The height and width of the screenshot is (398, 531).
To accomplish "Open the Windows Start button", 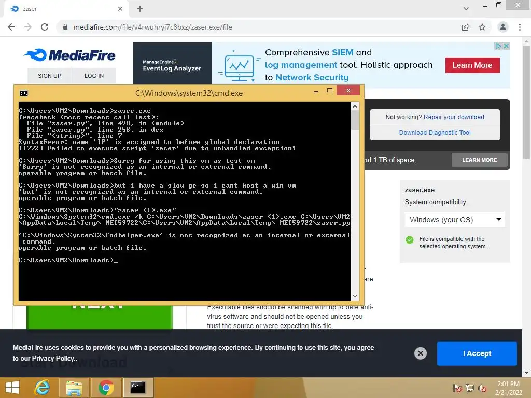I will 12,388.
